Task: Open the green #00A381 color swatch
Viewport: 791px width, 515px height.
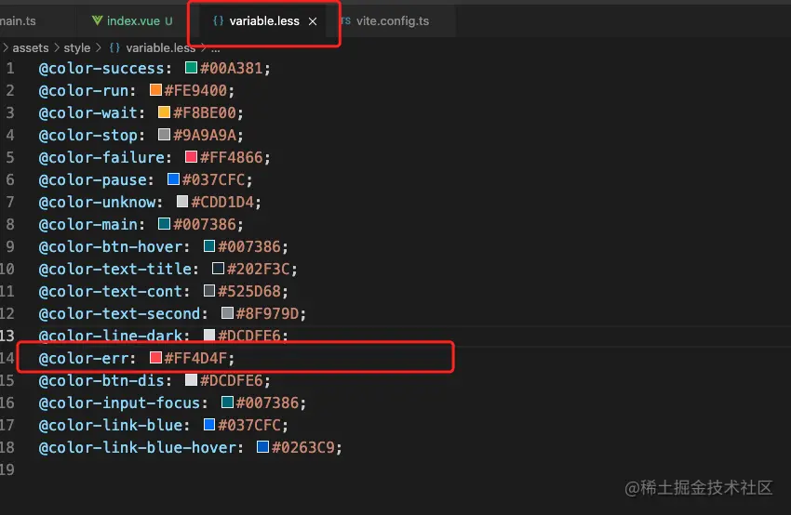Action: 191,68
